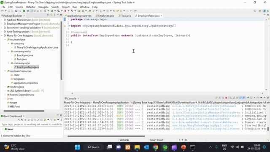270x152 pixels.
Task: Click the Search magnifier icon at toolbar right
Action: [255, 11]
